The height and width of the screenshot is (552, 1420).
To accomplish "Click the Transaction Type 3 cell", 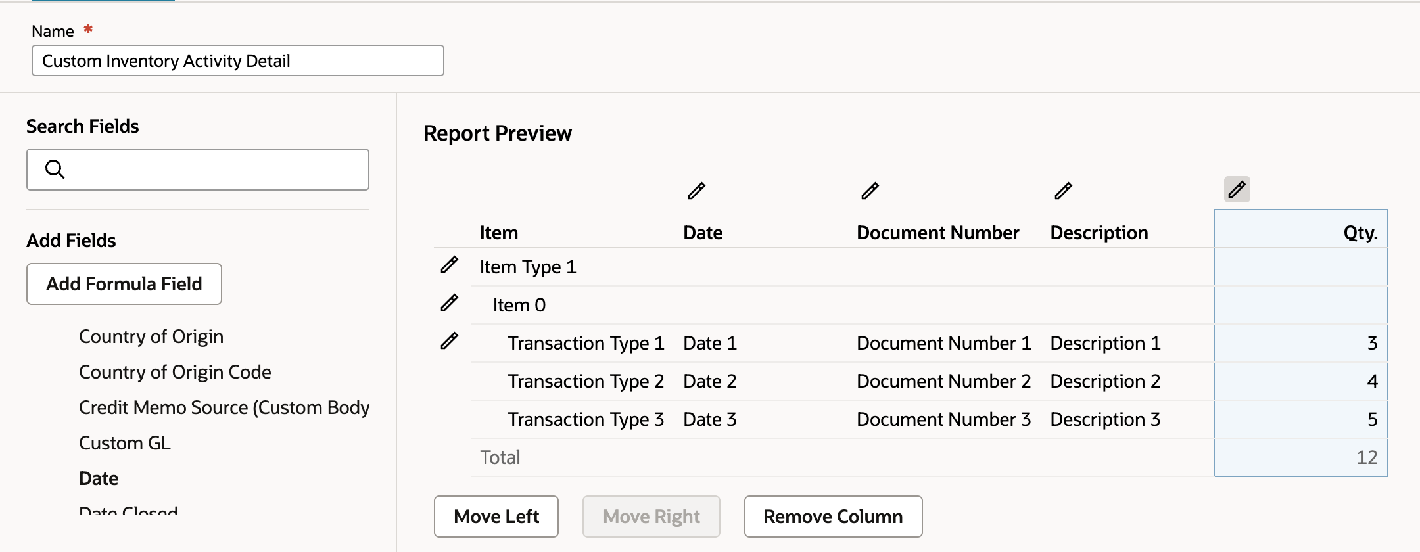I will pos(586,419).
